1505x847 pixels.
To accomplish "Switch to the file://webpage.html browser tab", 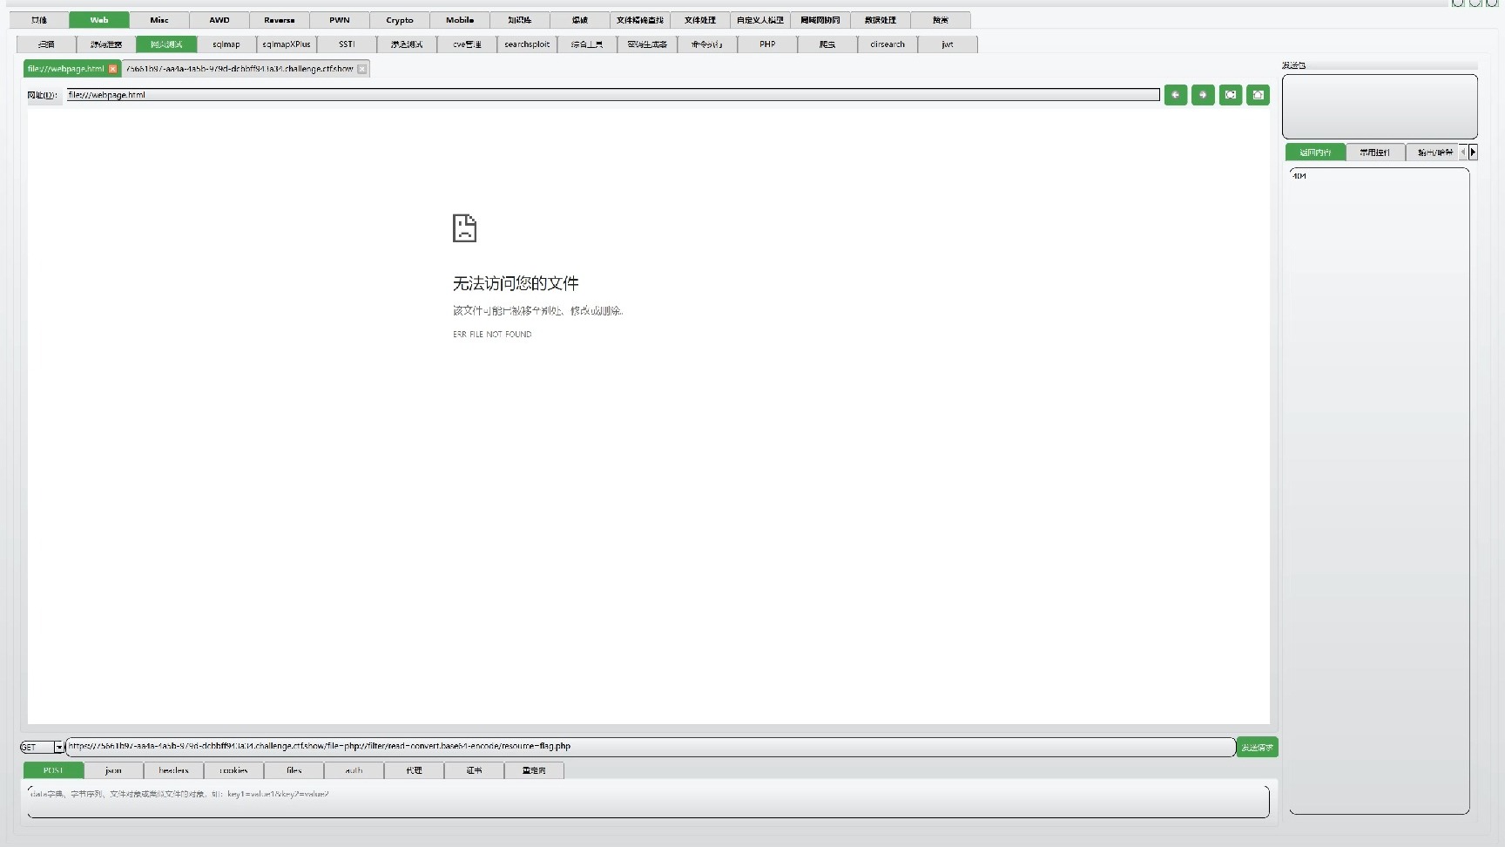I will (x=66, y=69).
